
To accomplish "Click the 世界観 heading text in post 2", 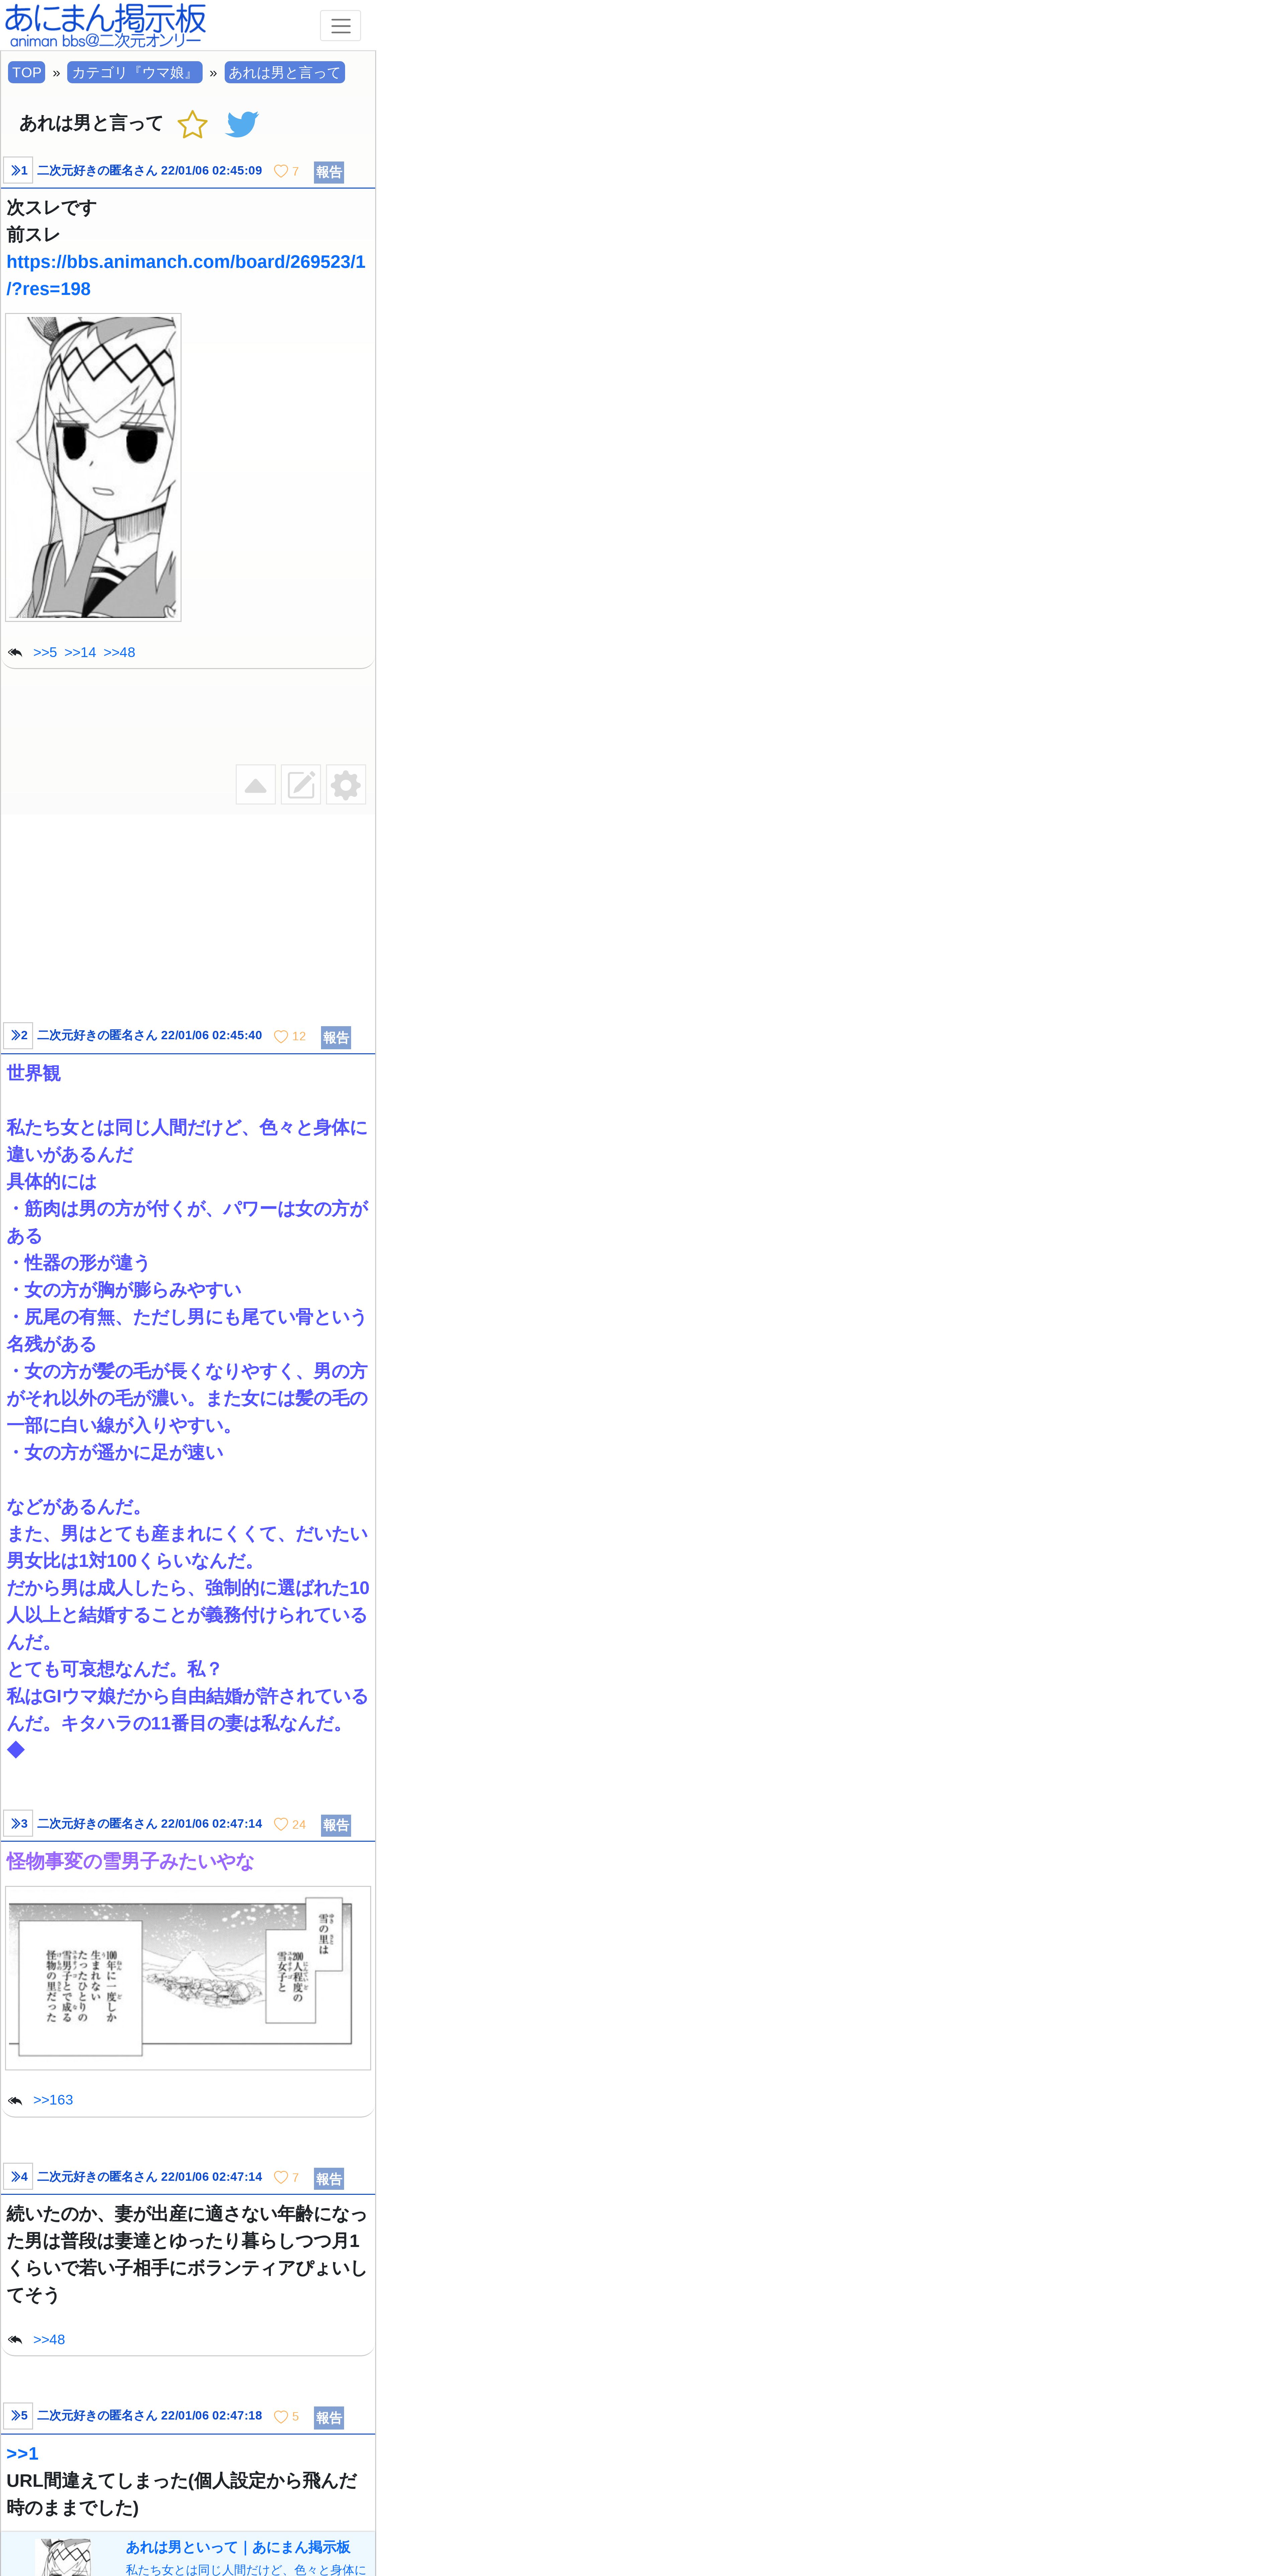I will (x=34, y=1073).
